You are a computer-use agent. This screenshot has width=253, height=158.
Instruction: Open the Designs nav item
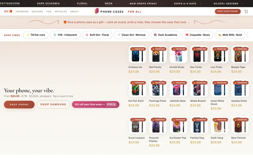click(37, 12)
